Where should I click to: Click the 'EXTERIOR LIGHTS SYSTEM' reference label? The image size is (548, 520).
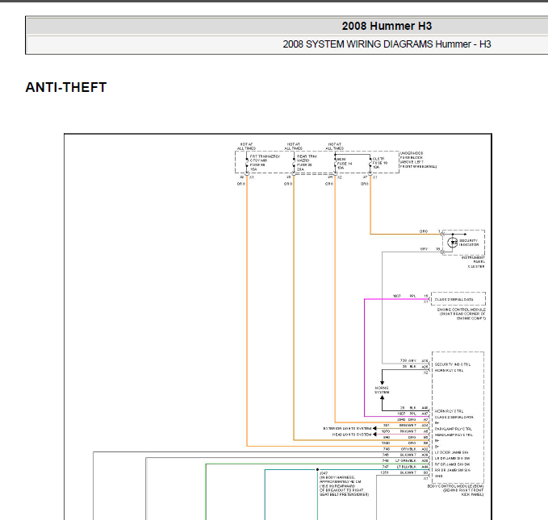(x=347, y=429)
